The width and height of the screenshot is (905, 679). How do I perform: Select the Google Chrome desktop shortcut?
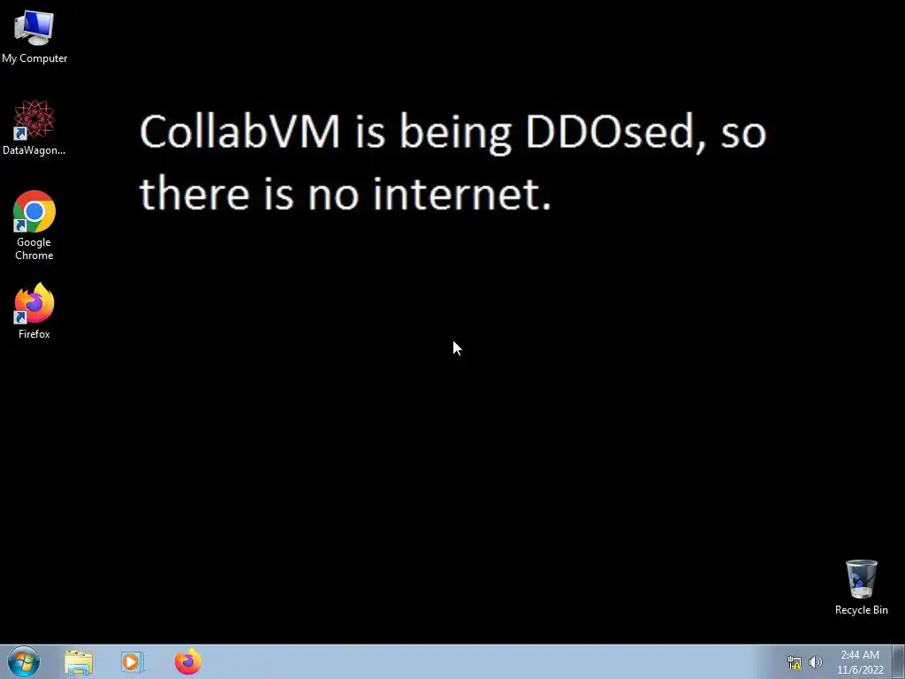pos(34,225)
